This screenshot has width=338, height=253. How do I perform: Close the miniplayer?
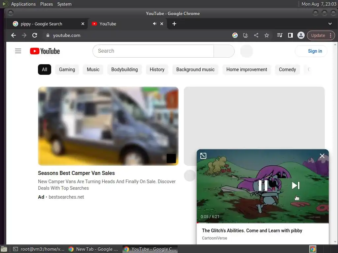[322, 156]
